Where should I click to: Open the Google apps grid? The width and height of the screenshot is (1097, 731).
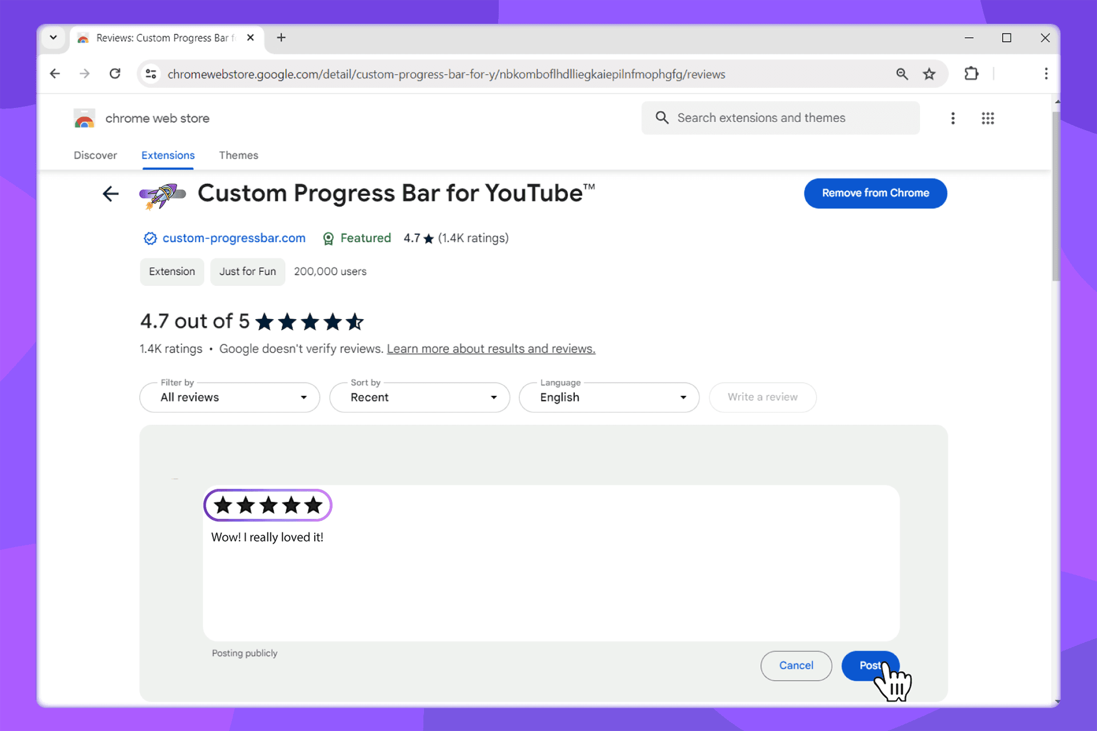click(988, 118)
